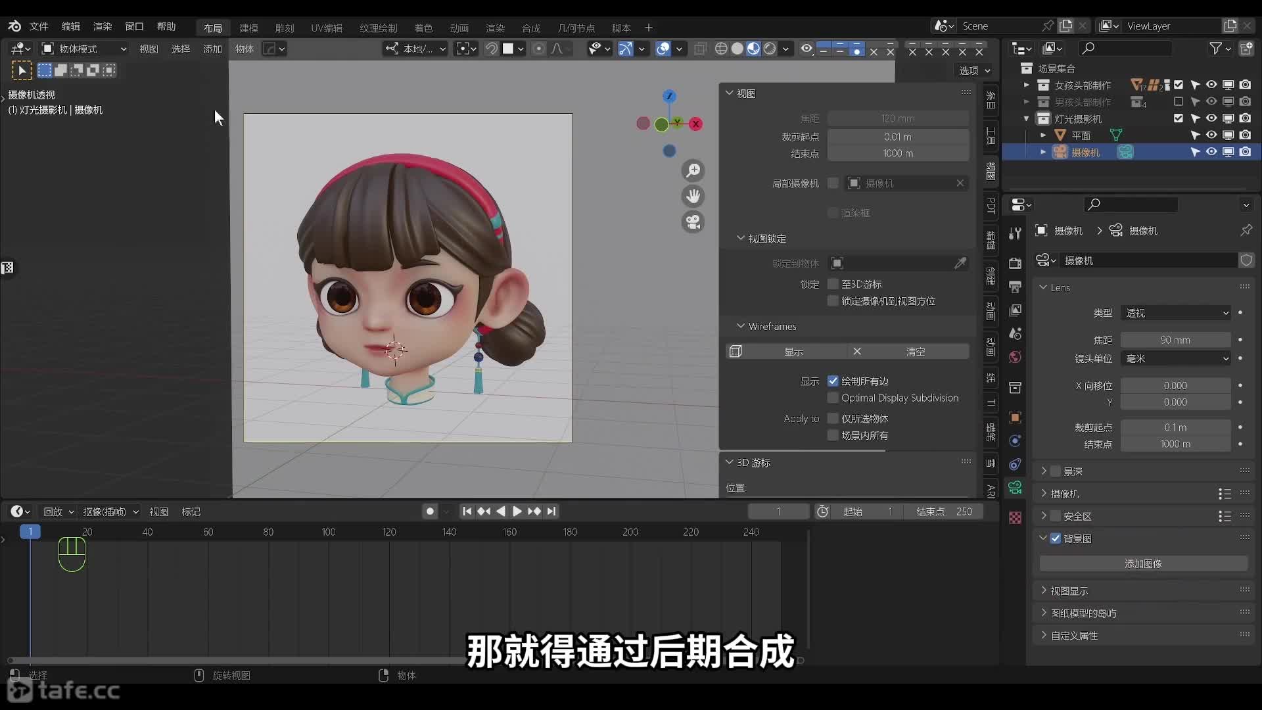Switch to 建模 workspace tab
Screen dimensions: 1262x710
point(248,28)
